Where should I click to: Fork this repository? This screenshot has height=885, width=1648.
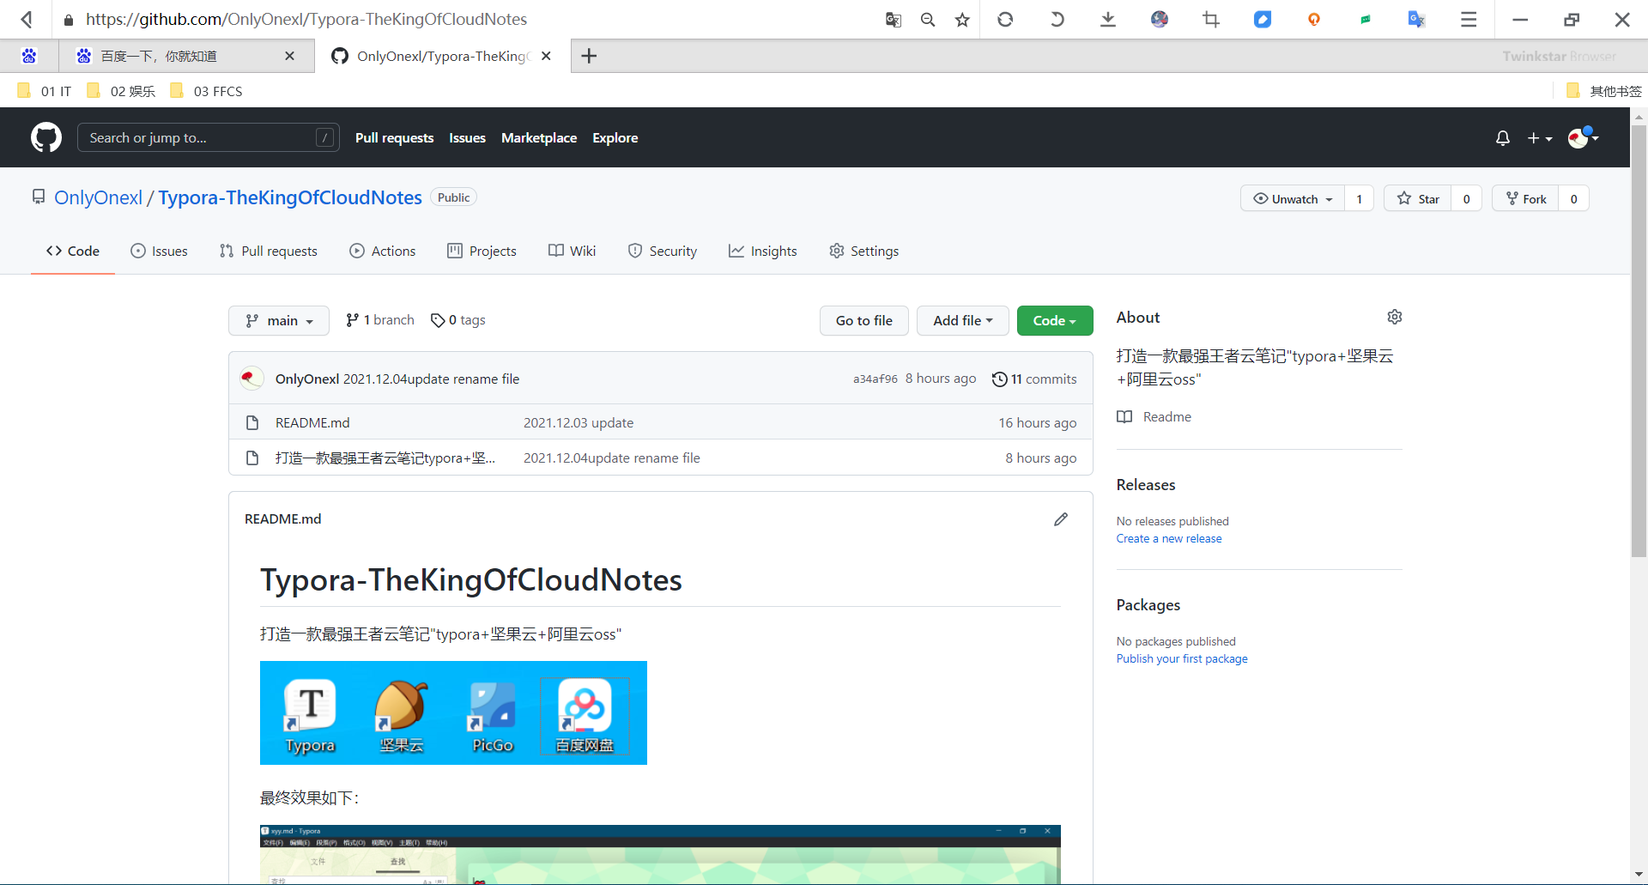pyautogui.click(x=1525, y=199)
